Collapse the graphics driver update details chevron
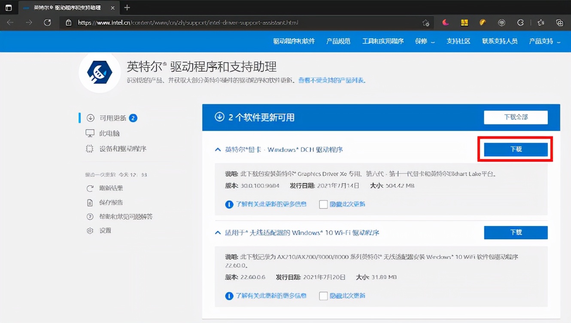 (217, 149)
